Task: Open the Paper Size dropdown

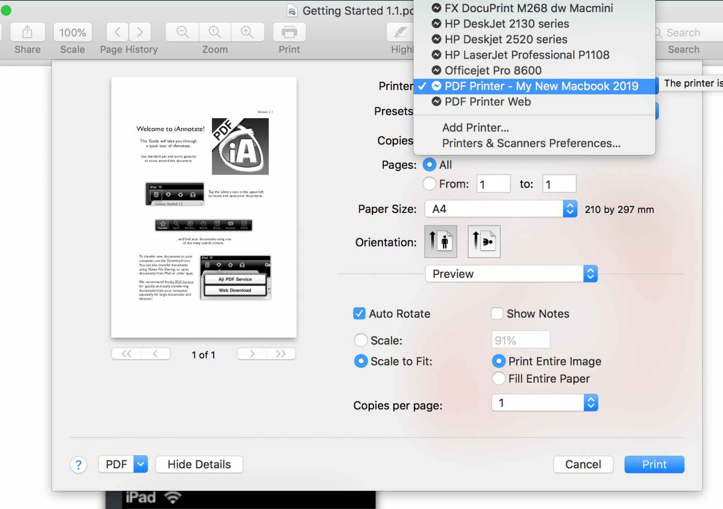Action: [570, 209]
